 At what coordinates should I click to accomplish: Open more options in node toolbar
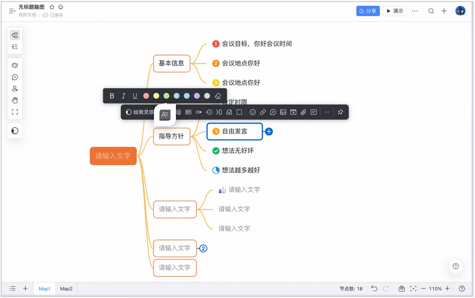[x=327, y=112]
